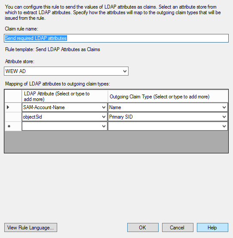
Task: Click the LDAP Attribute column header
Action: click(65, 96)
